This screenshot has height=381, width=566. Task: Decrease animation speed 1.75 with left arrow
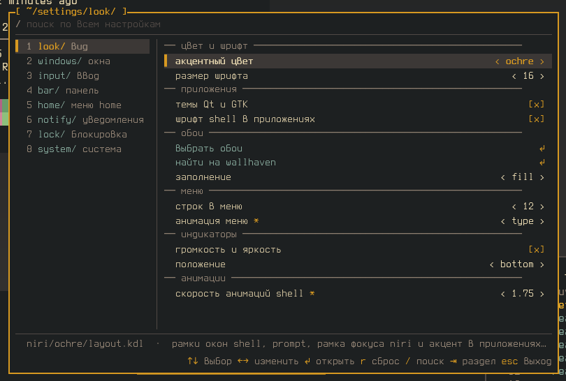click(x=503, y=294)
